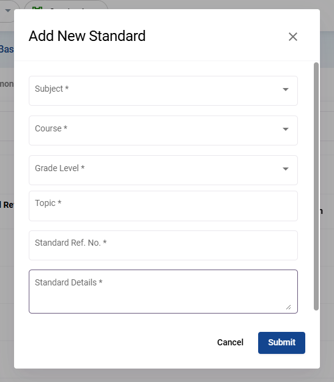This screenshot has height=382, width=334.
Task: Focus the Topic input field
Action: (163, 206)
